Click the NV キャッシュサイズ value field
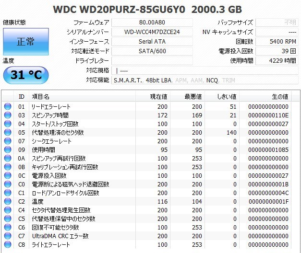 tap(277, 32)
